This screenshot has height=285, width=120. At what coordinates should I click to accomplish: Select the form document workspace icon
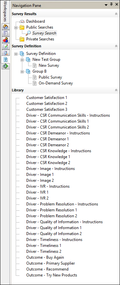point(6,34)
